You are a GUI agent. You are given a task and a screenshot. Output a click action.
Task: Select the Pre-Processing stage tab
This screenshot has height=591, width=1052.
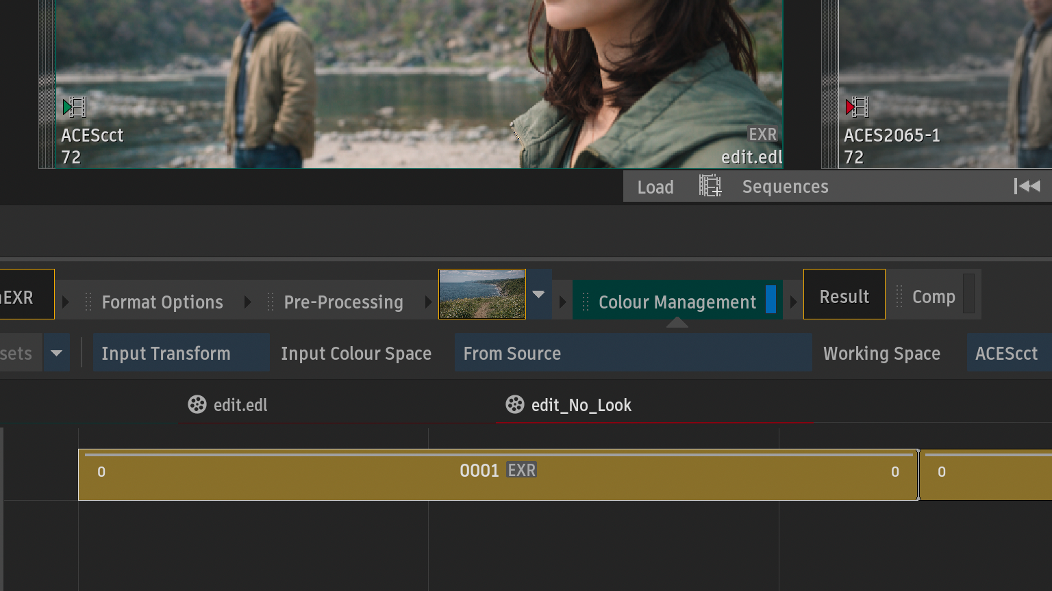343,302
